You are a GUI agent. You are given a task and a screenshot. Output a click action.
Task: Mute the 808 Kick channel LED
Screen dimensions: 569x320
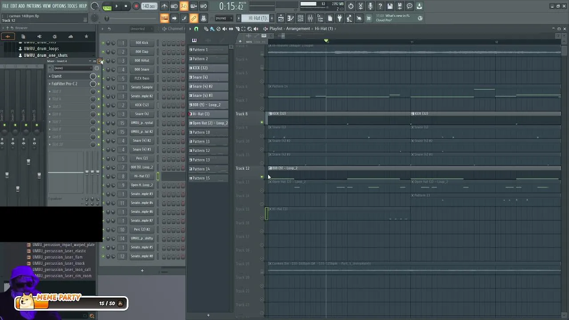point(103,43)
